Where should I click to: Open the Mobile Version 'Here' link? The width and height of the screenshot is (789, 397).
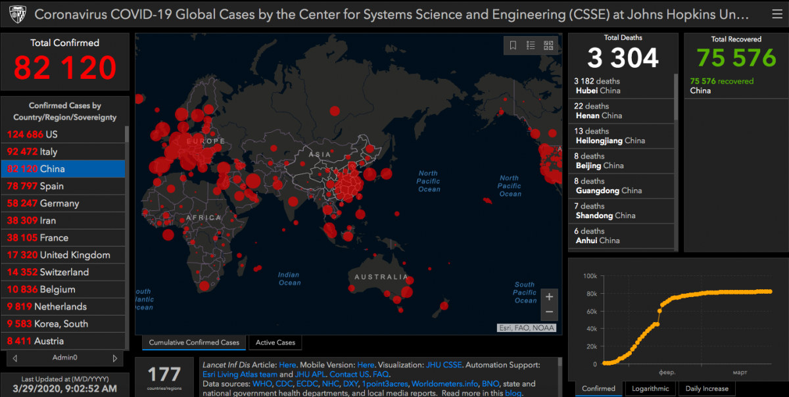(366, 365)
